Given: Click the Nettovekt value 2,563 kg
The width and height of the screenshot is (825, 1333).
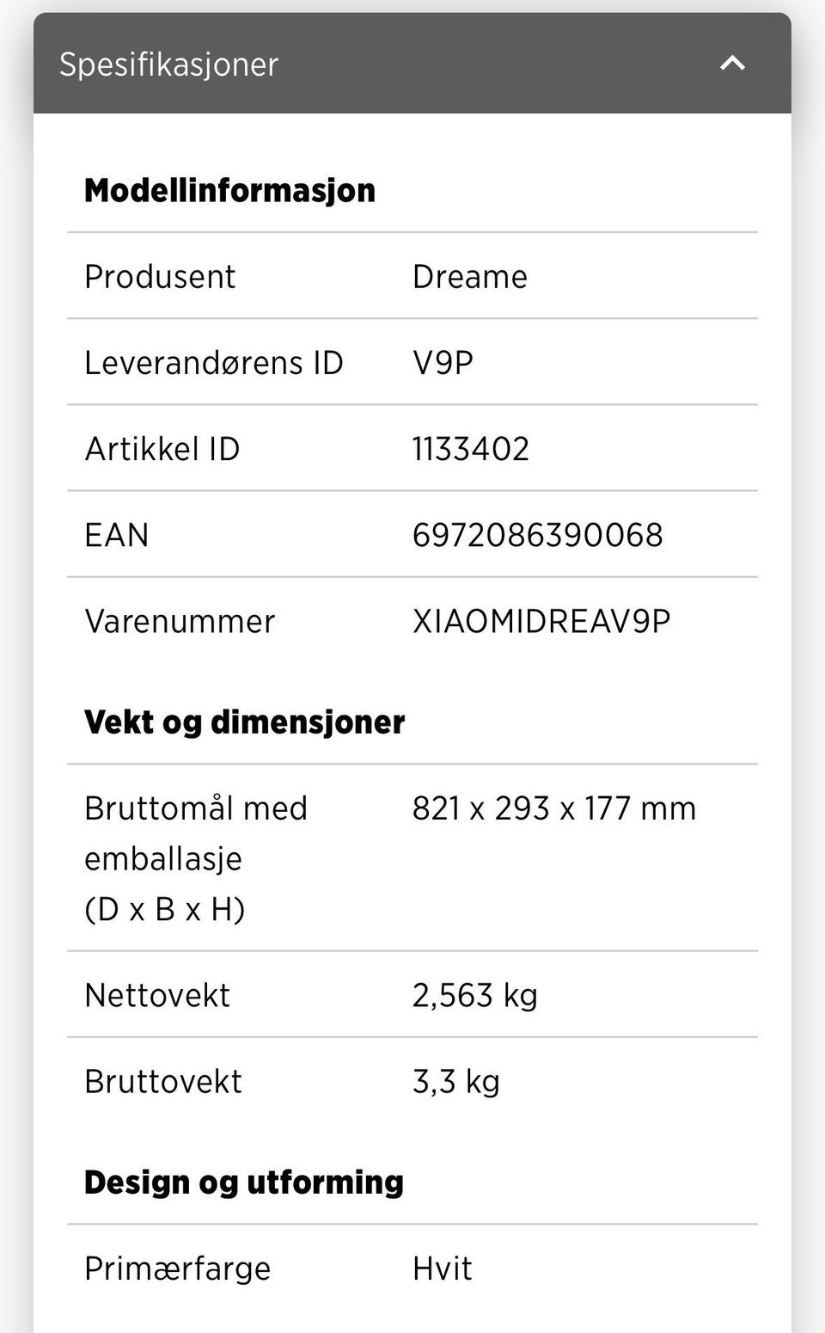Looking at the screenshot, I should point(474,996).
